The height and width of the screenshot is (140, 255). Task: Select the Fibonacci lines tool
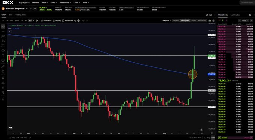coord(3,36)
